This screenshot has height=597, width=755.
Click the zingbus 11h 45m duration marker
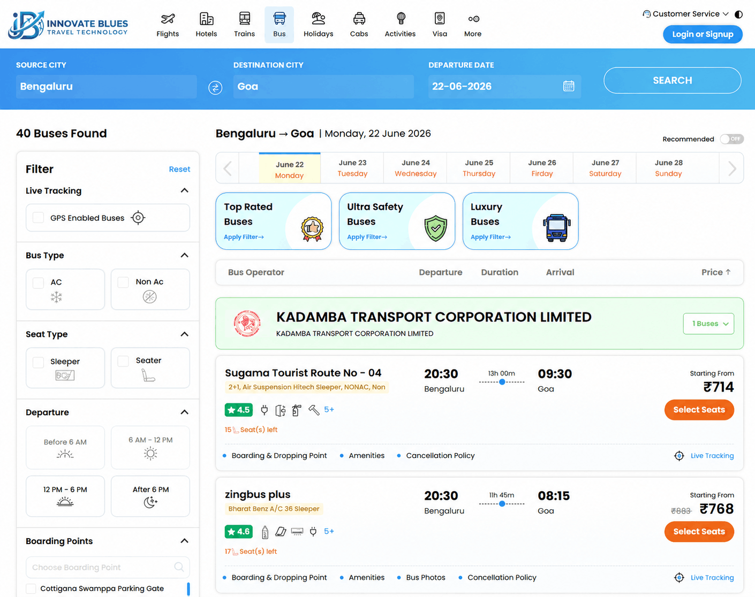point(502,504)
